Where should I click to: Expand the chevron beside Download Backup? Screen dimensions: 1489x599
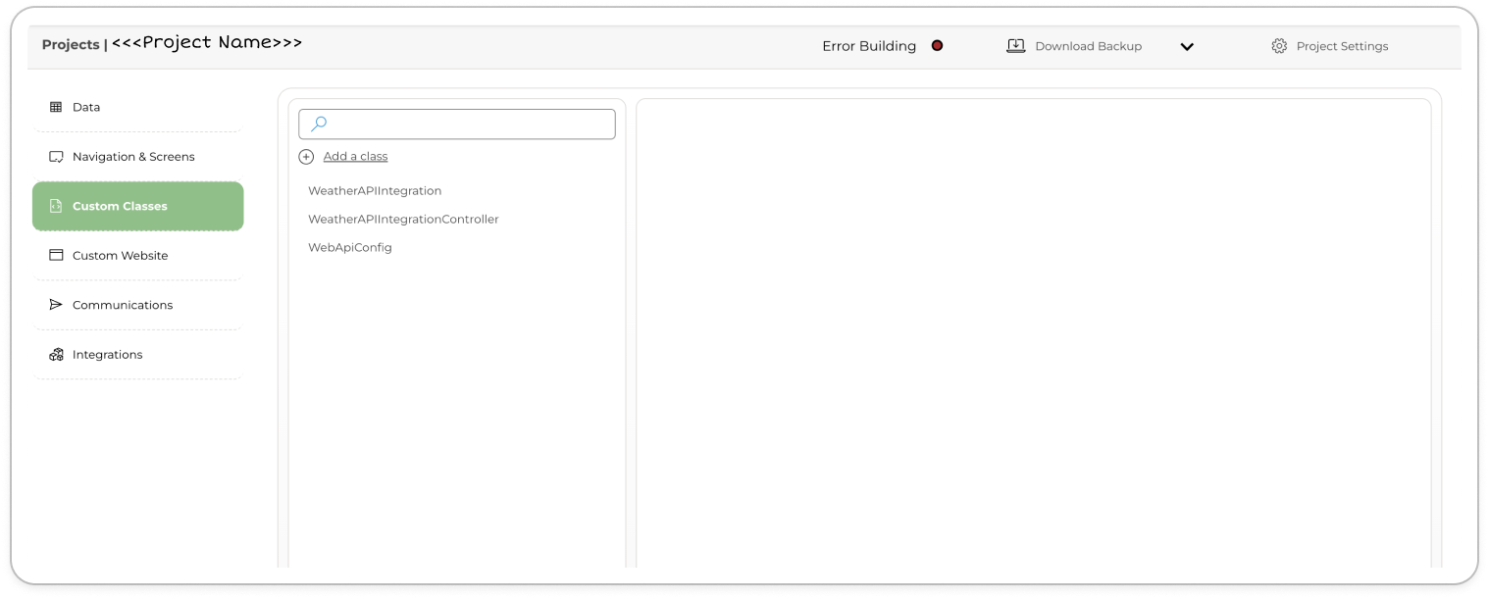1186,46
